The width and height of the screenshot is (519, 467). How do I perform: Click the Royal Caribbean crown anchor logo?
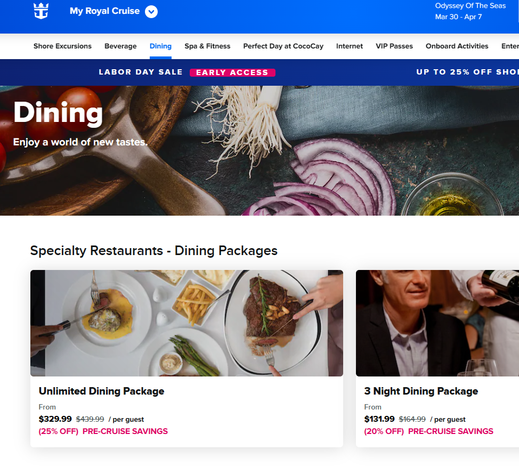tap(41, 11)
